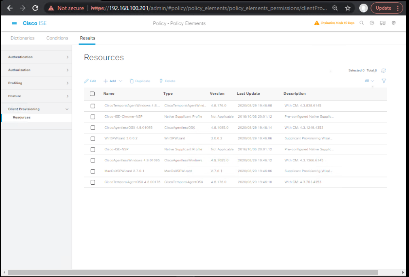This screenshot has width=409, height=277.
Task: Bookmark page with star icon
Action: [348, 8]
